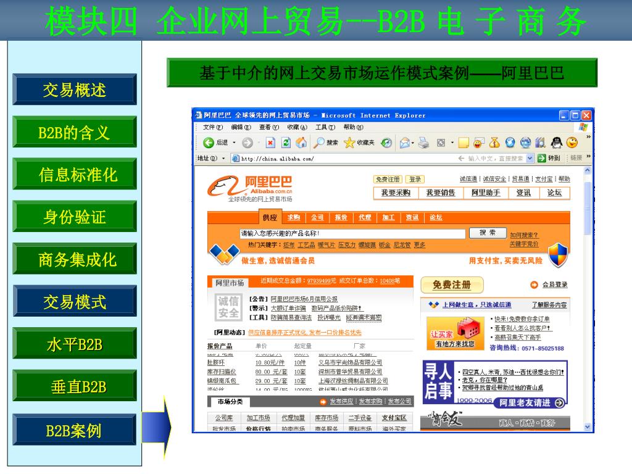Click the product name search input field
This screenshot has width=632, height=474.
[x=352, y=233]
